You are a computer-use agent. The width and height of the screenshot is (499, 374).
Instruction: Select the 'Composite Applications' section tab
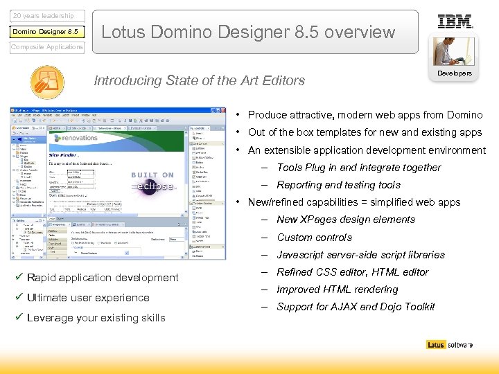coord(47,47)
